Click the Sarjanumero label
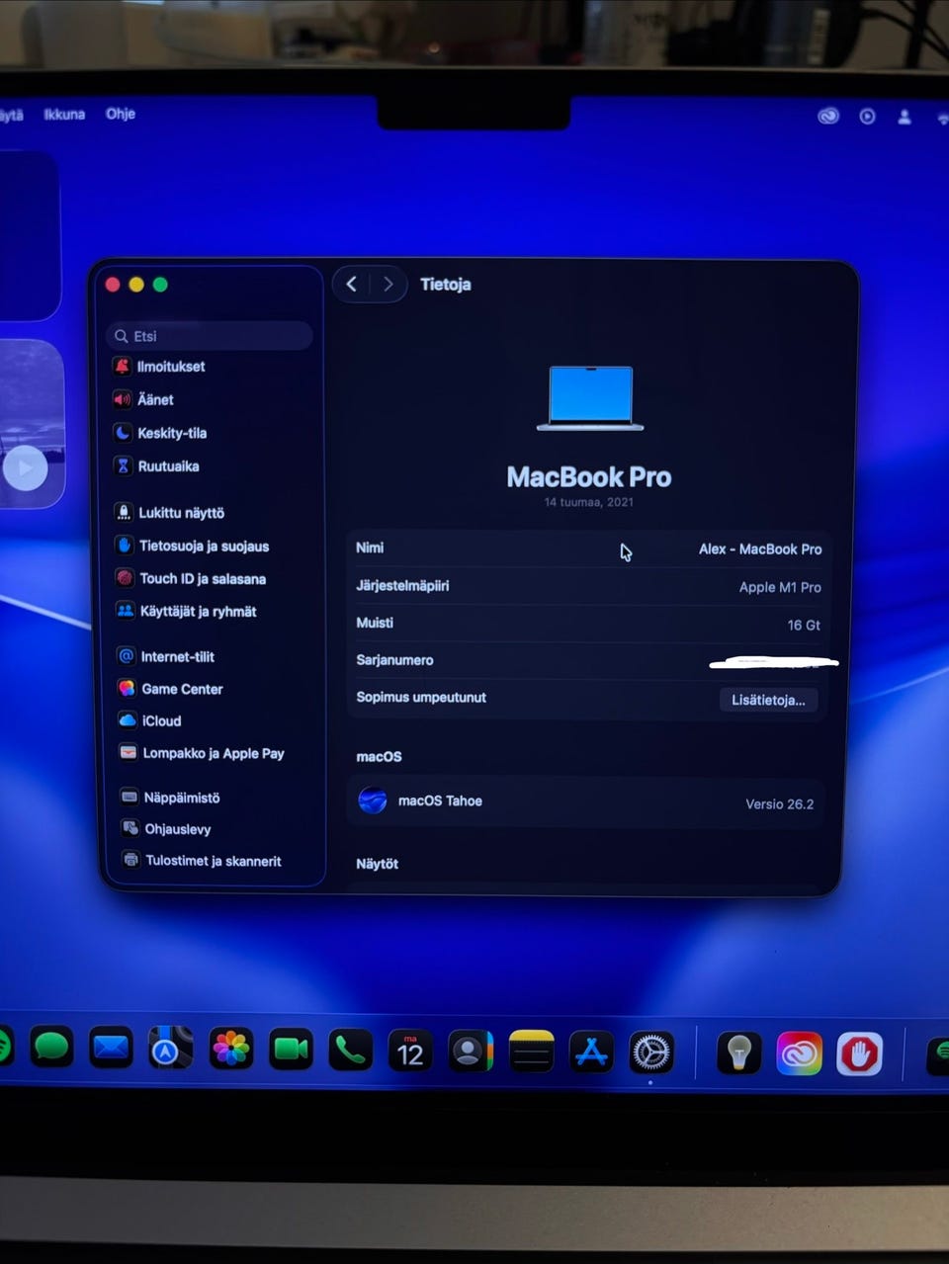 (x=394, y=660)
